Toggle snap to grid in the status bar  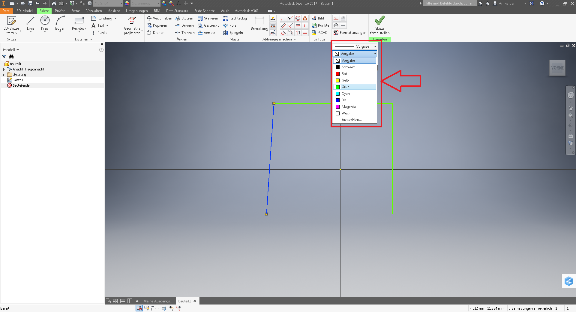point(139,308)
